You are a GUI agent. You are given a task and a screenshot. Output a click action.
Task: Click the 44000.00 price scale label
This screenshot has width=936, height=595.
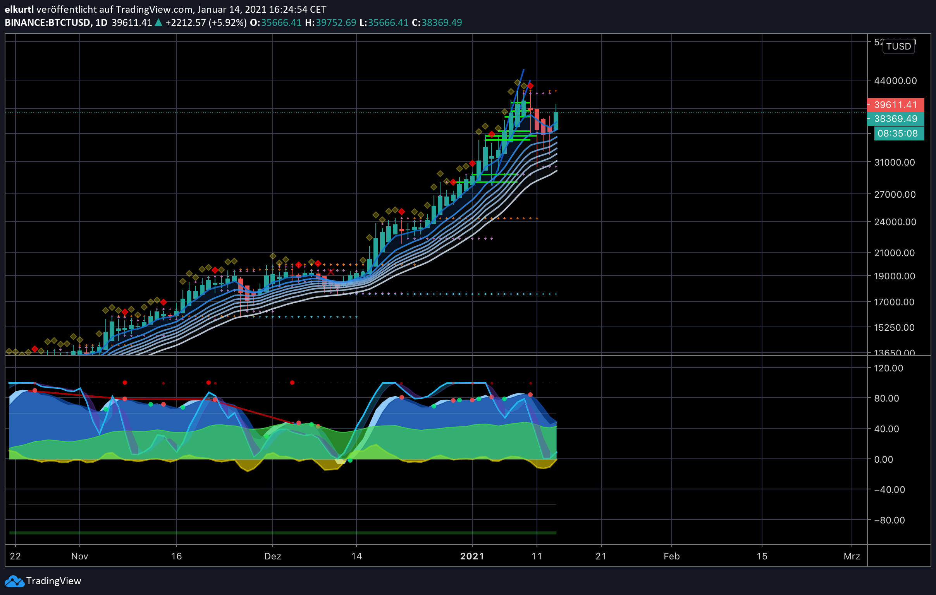point(895,81)
